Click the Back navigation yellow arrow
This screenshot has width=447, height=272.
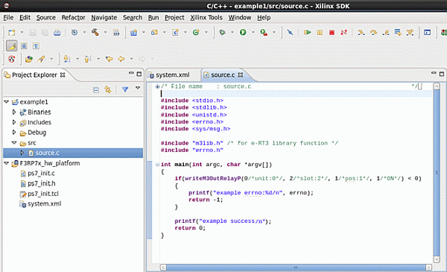[x=121, y=59]
